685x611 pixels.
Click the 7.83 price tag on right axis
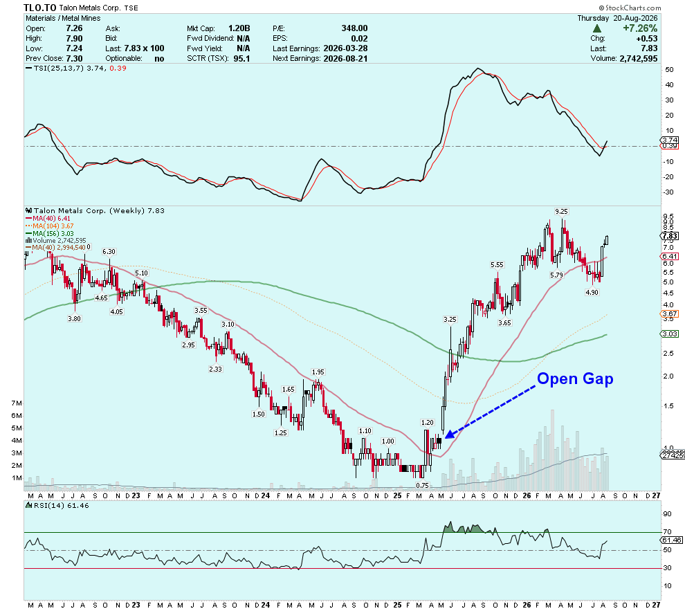[670, 236]
